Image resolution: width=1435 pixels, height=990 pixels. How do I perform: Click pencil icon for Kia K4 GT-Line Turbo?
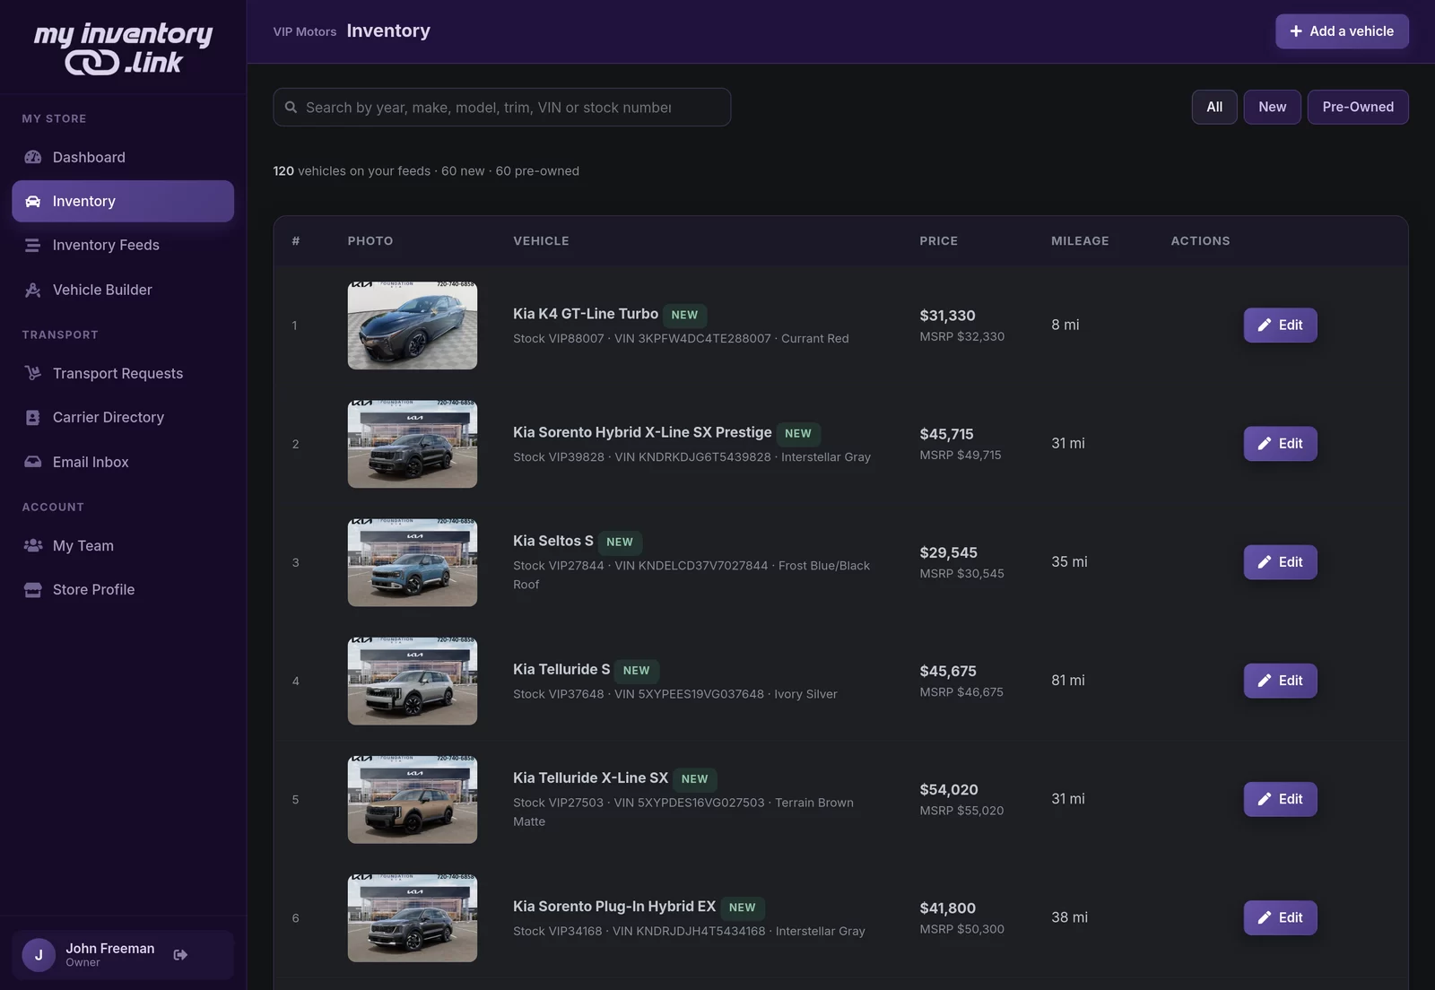coord(1265,326)
